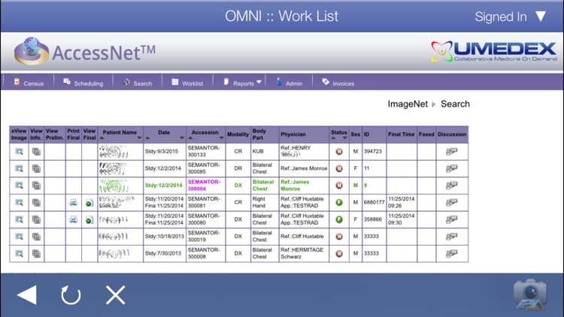Sort Accession column ascending
This screenshot has width=564, height=317.
tap(190, 138)
